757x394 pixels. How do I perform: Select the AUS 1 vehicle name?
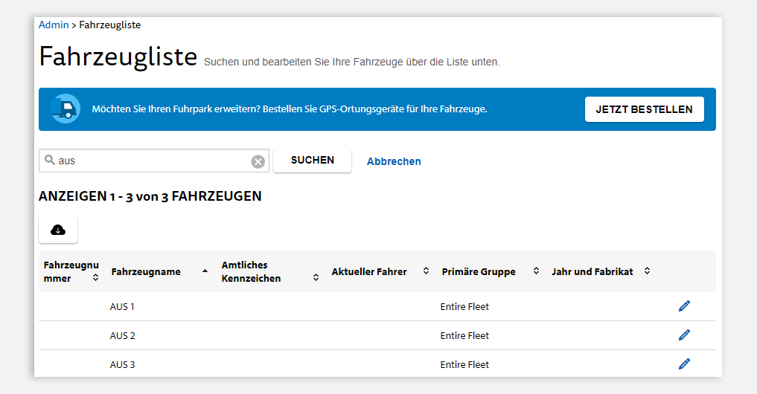tap(122, 307)
